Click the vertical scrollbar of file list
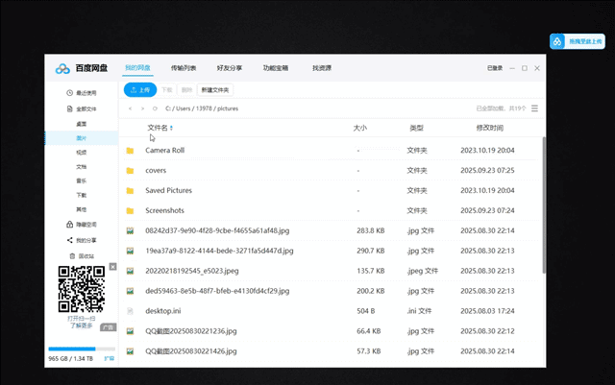The height and width of the screenshot is (385, 615). (544, 205)
